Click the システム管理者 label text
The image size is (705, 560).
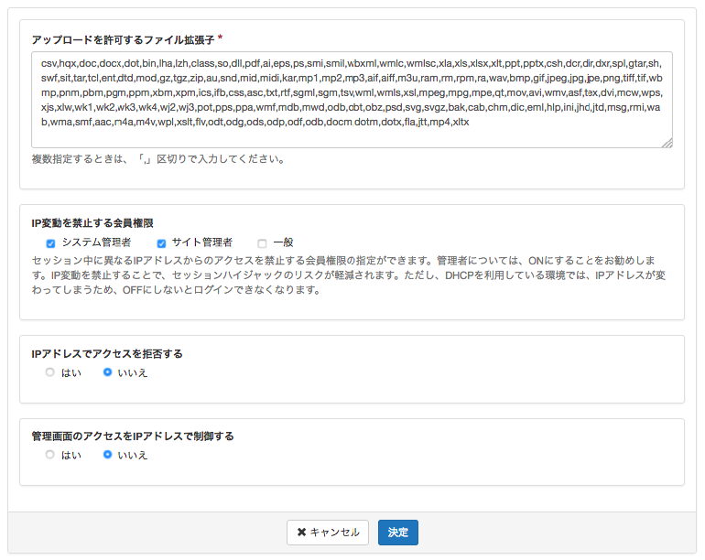coord(96,242)
